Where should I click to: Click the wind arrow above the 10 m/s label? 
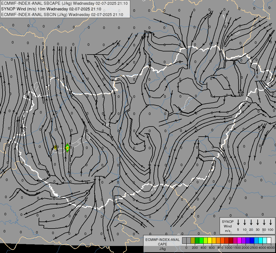[x=245, y=222]
